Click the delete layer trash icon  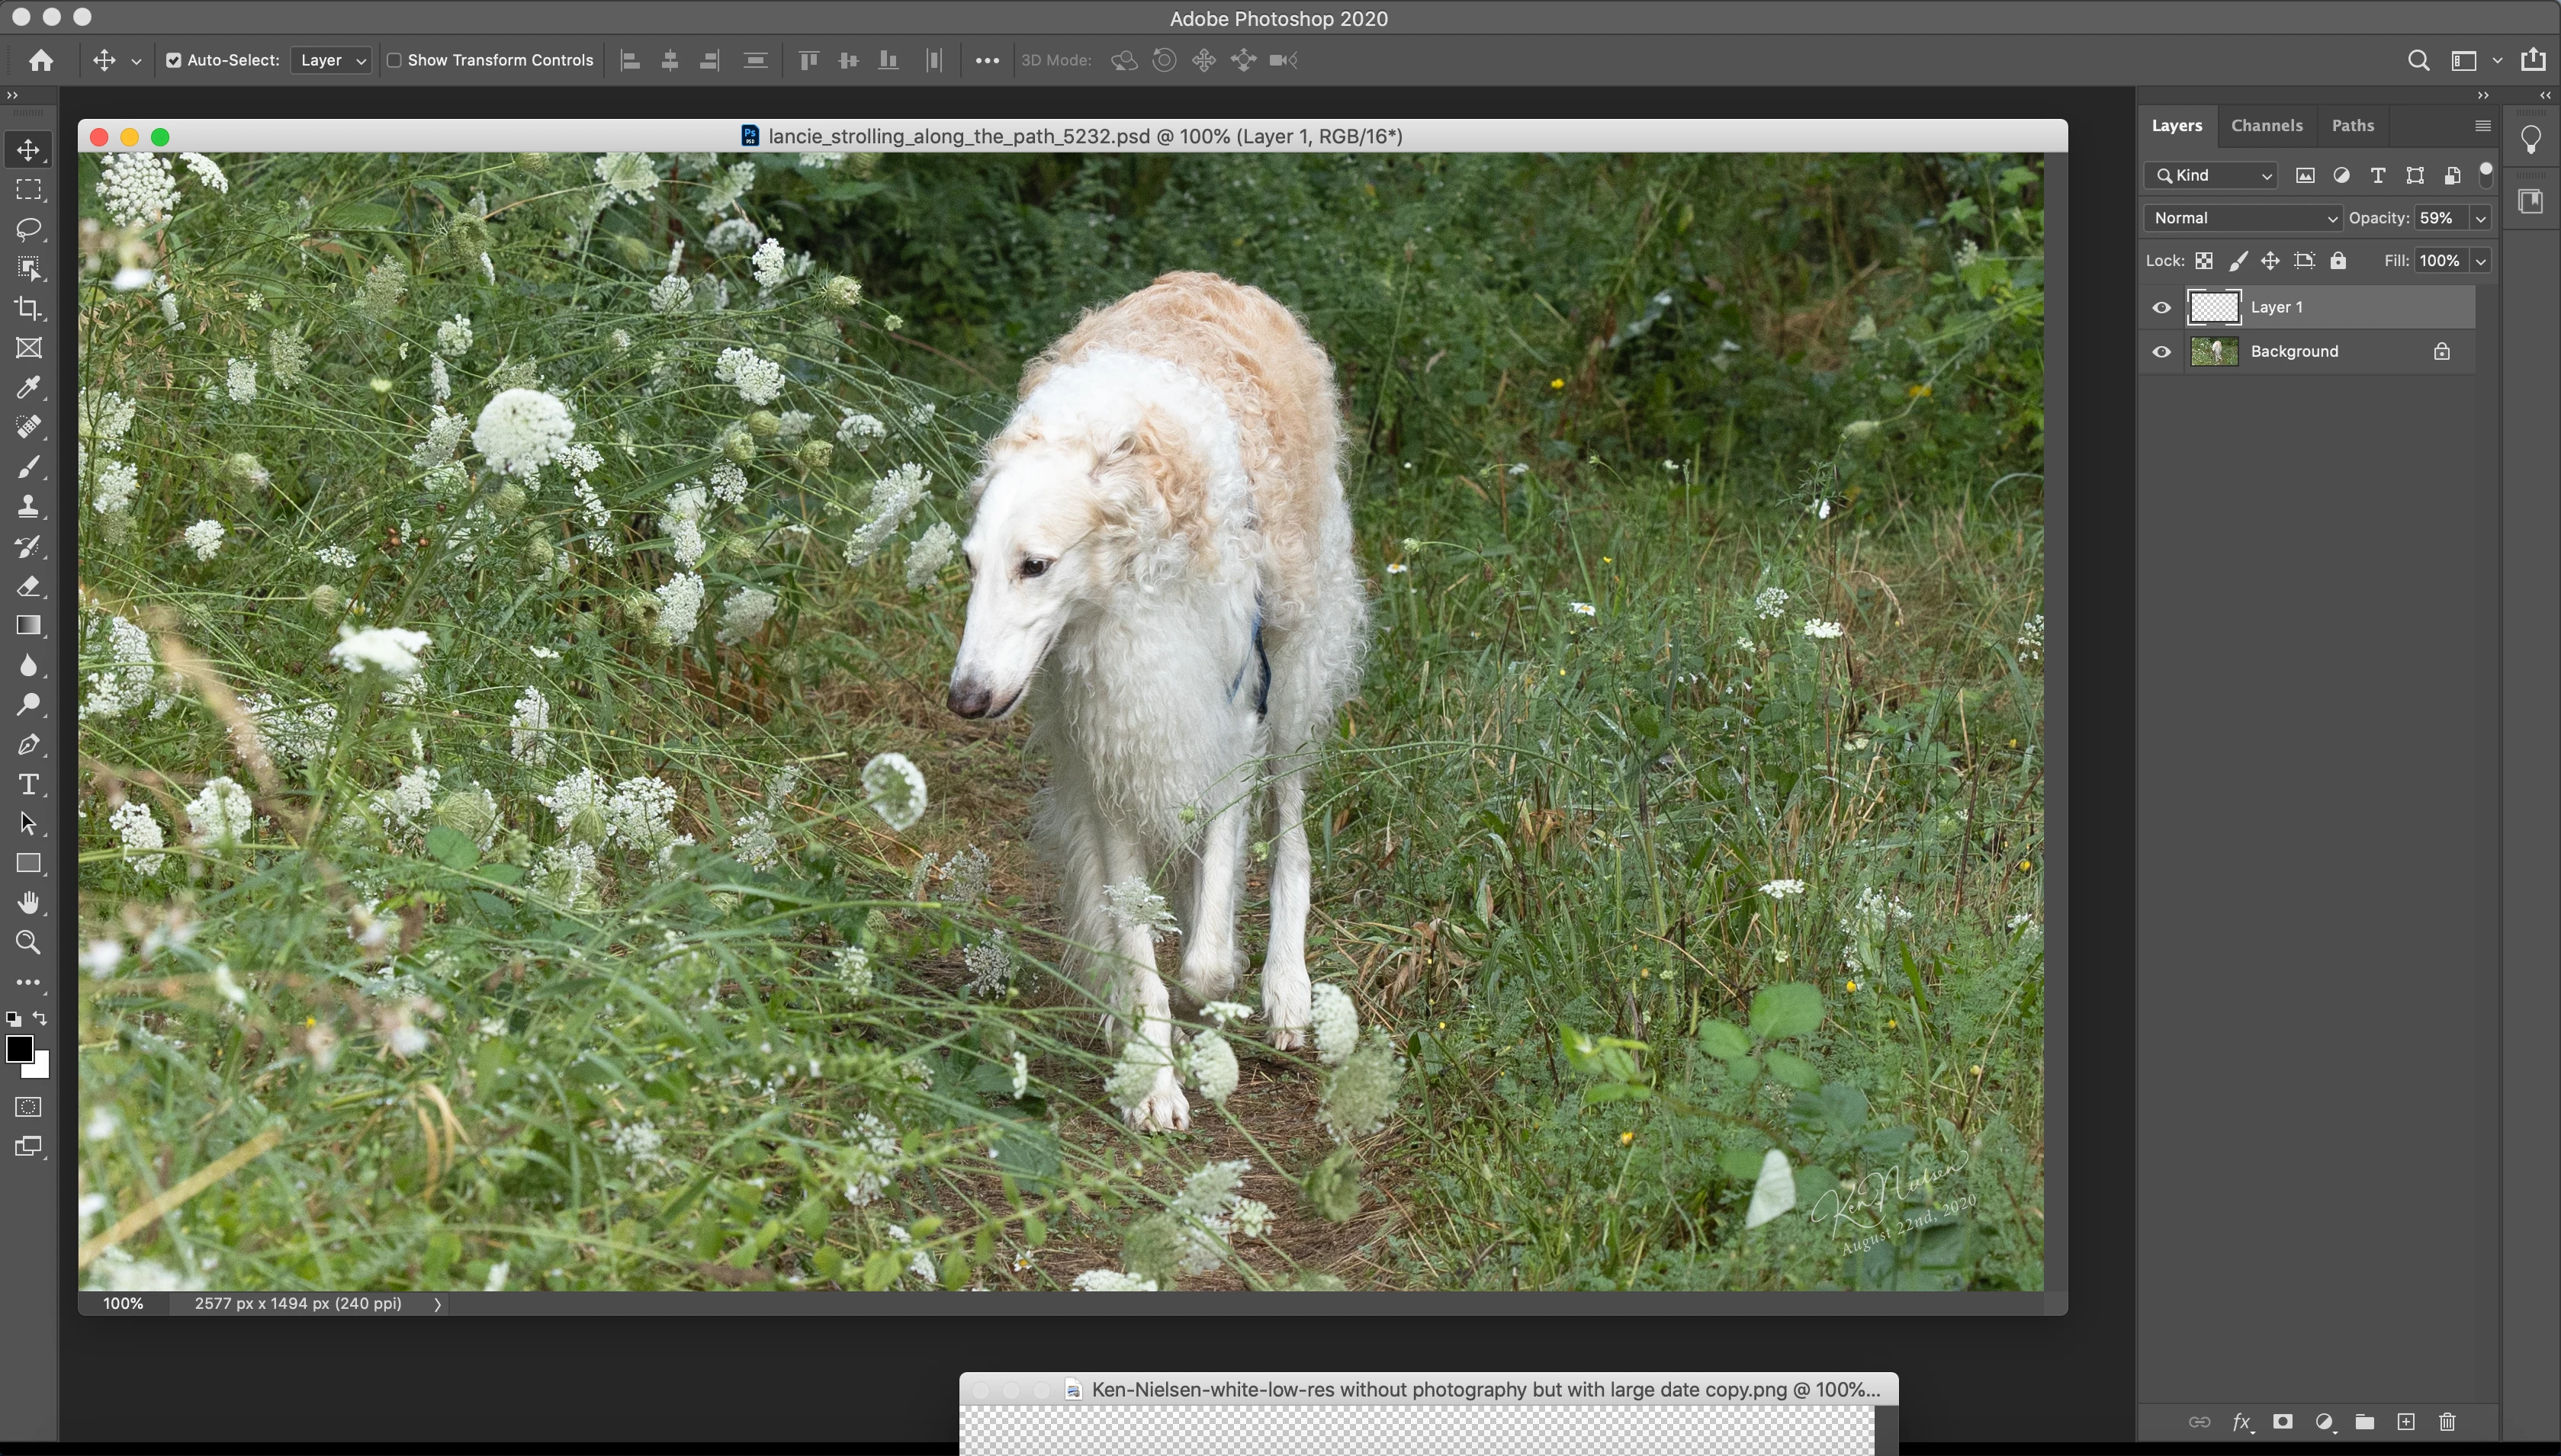(x=2447, y=1422)
